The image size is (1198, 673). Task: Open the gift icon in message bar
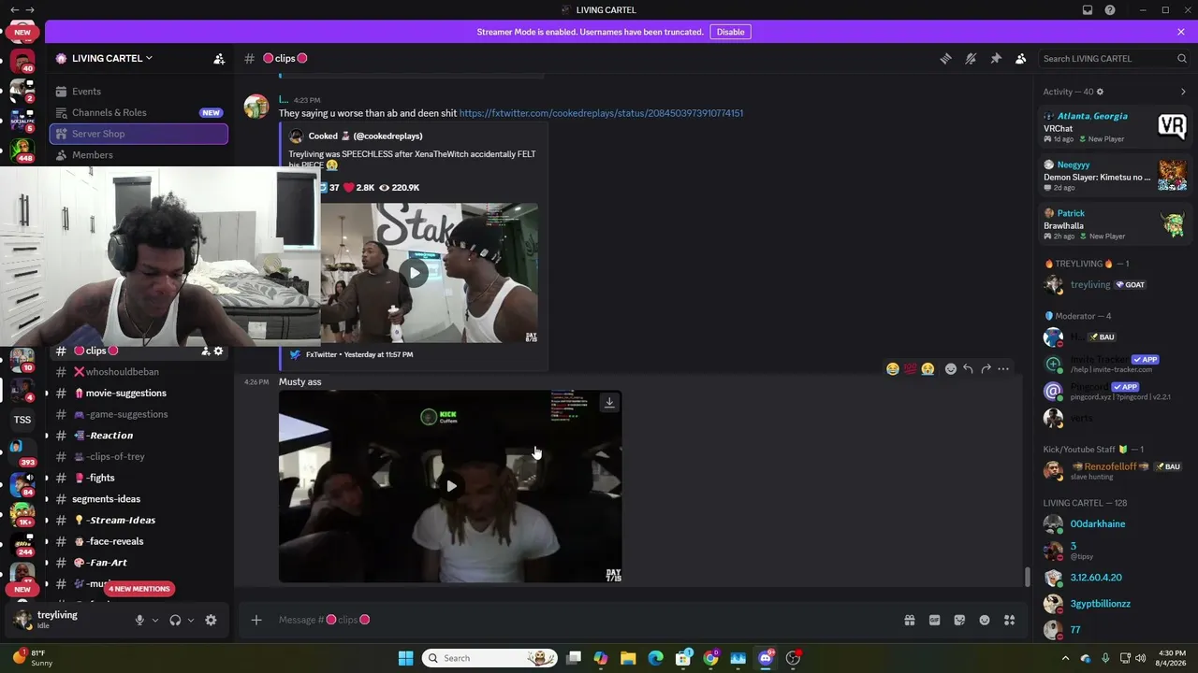pyautogui.click(x=909, y=620)
